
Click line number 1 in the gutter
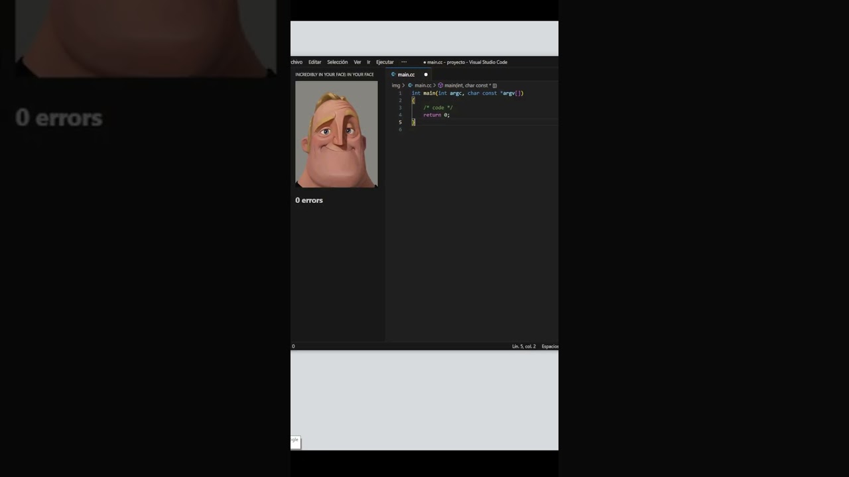click(x=400, y=93)
